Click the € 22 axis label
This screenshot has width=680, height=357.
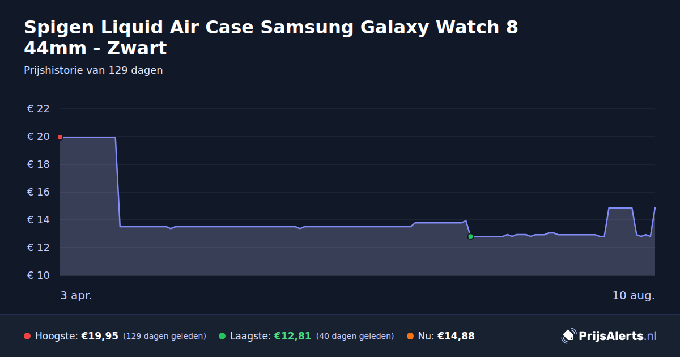pyautogui.click(x=39, y=109)
